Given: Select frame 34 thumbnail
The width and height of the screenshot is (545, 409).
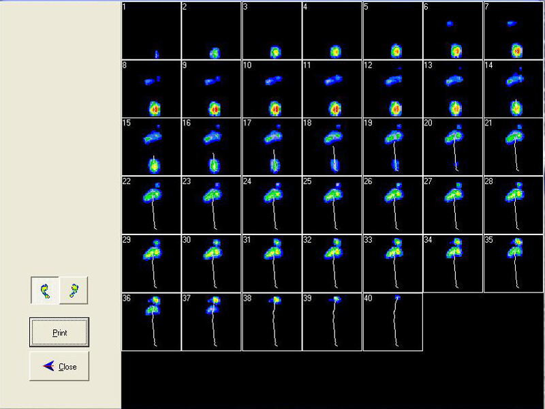Looking at the screenshot, I should (453, 264).
